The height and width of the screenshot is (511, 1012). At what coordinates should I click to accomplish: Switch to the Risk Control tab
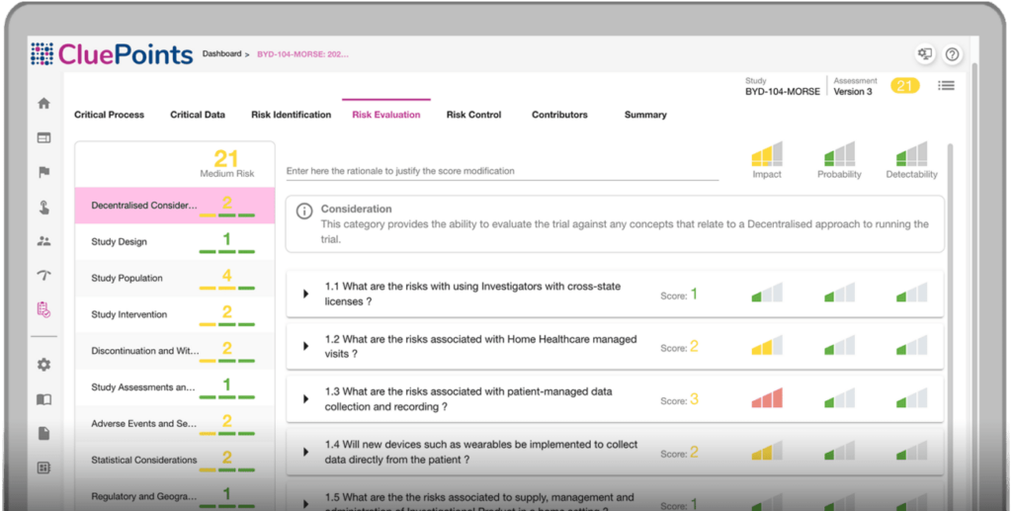point(473,115)
